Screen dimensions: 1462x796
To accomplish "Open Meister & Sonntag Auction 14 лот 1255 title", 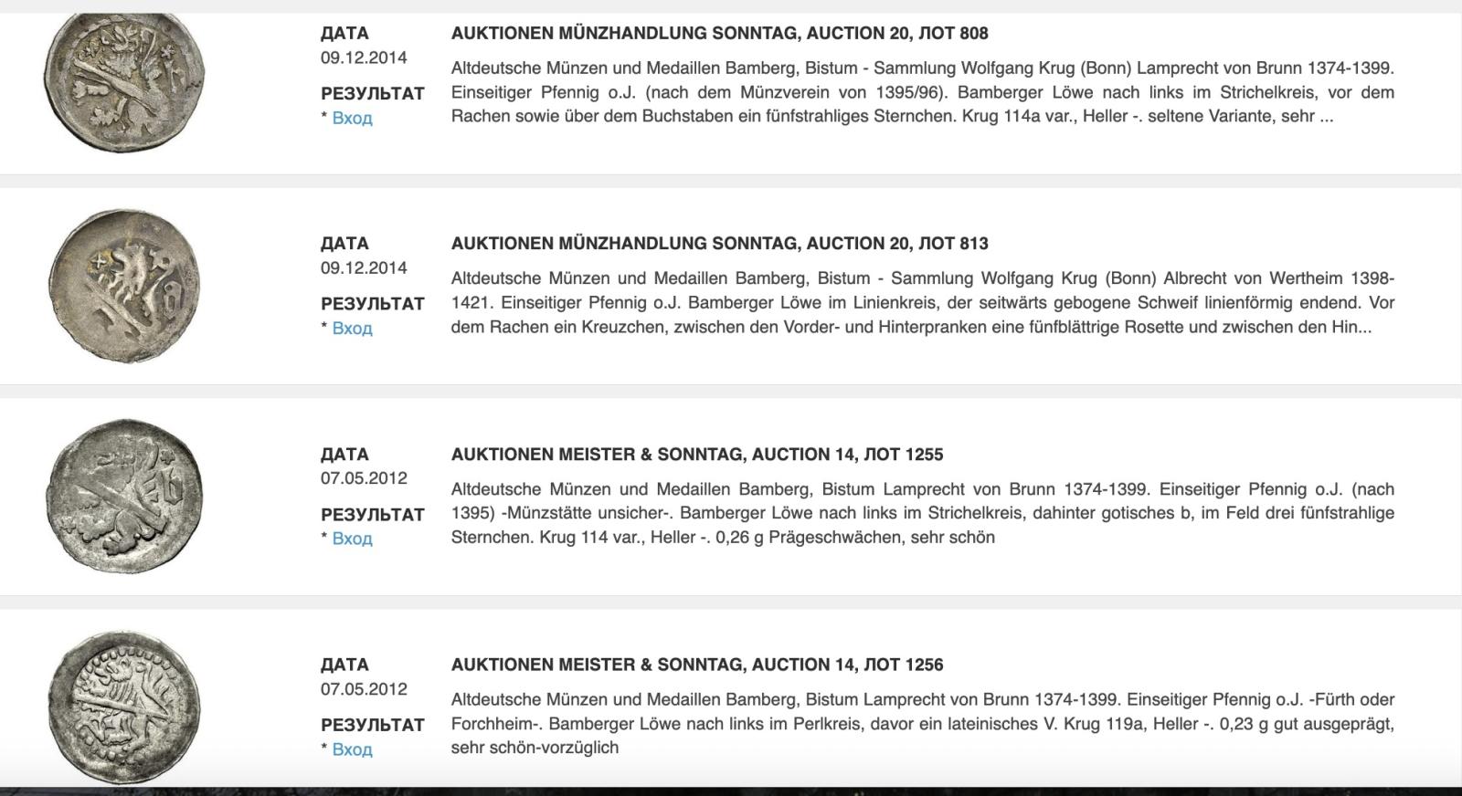I will click(x=697, y=455).
